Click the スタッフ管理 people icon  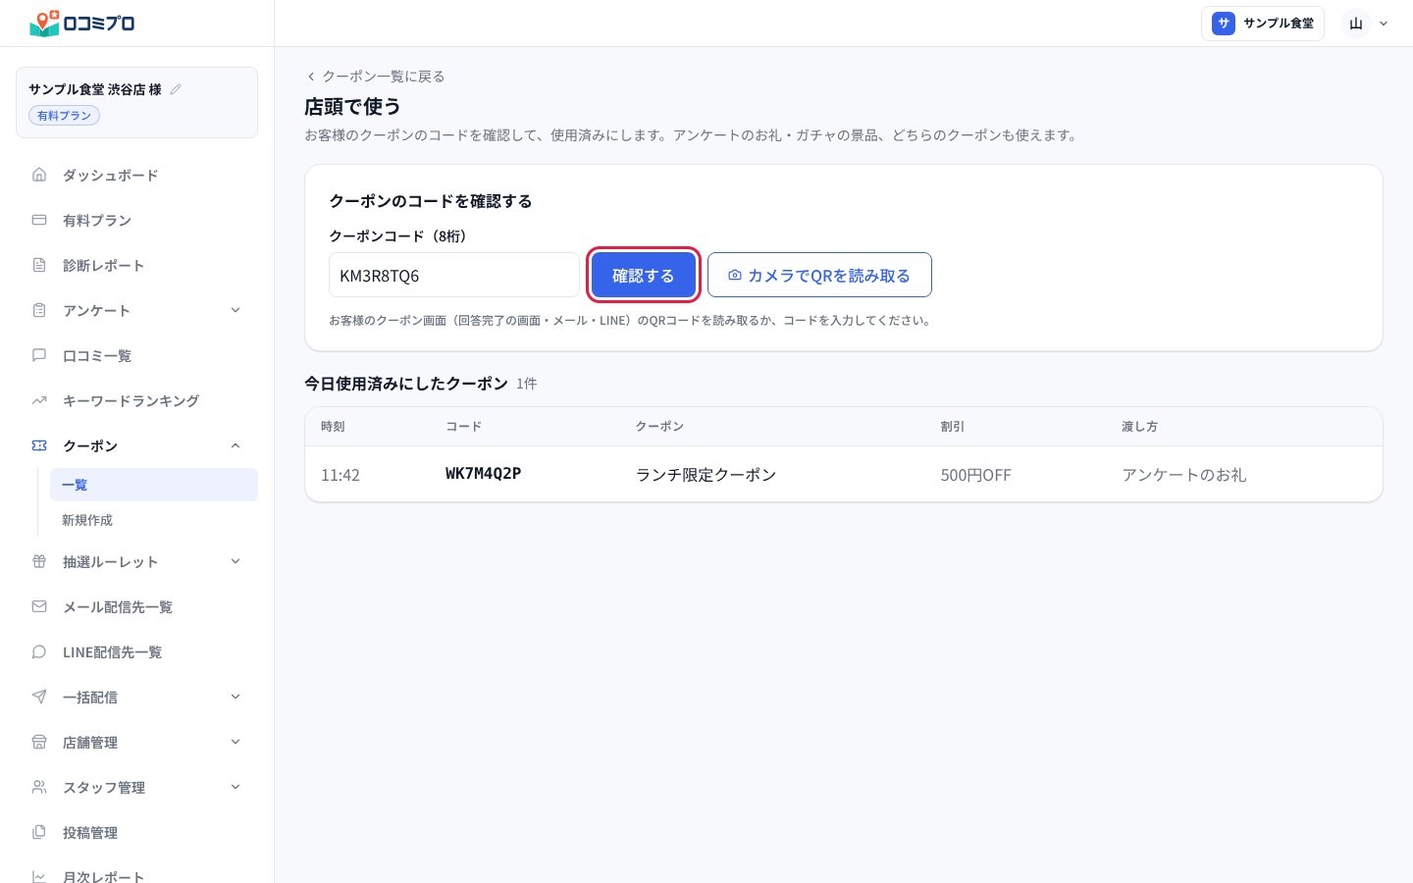39,787
